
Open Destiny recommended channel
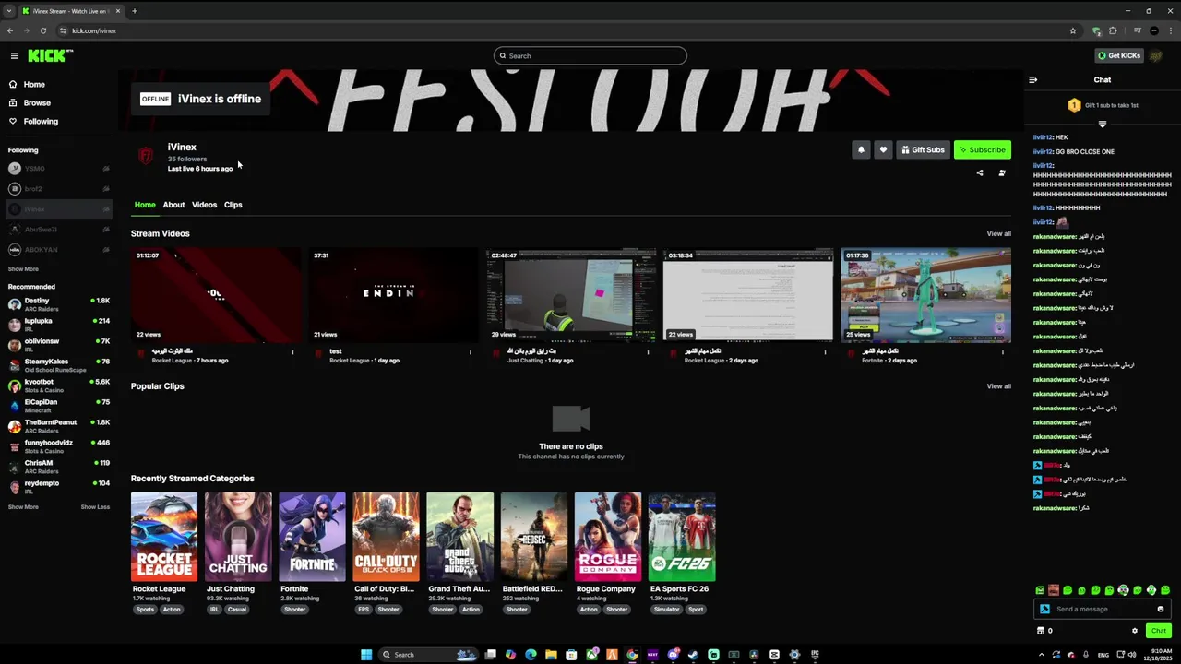(x=57, y=304)
